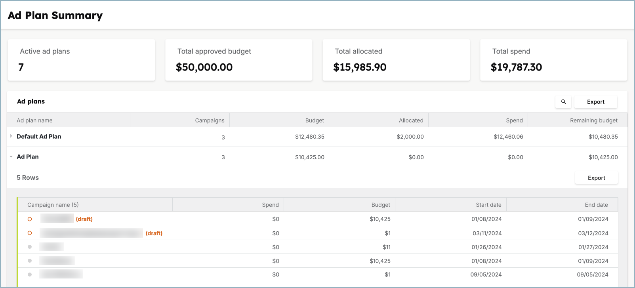Open the campaign with $11 budget

[x=51, y=247]
